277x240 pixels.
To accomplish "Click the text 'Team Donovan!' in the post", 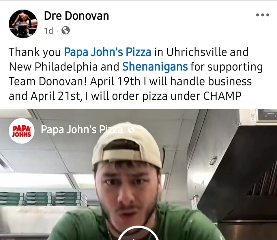I will coord(48,81).
